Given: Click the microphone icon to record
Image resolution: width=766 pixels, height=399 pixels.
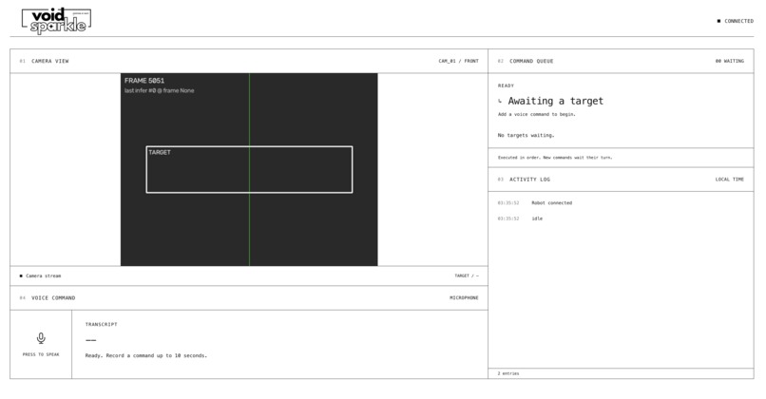Looking at the screenshot, I should pyautogui.click(x=41, y=338).
